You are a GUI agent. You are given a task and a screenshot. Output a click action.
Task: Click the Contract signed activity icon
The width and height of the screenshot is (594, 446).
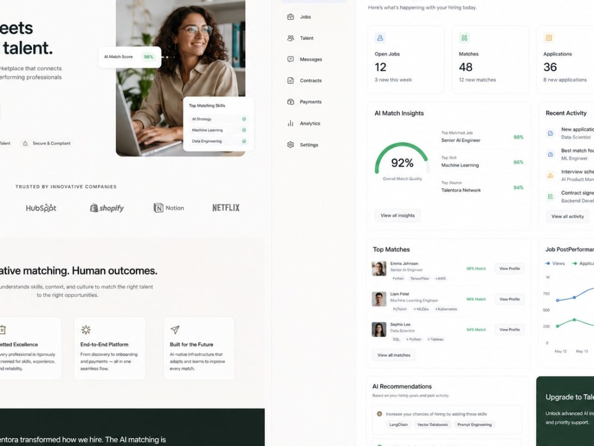tap(551, 196)
